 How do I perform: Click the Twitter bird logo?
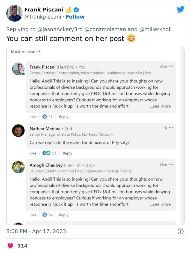pos(181,10)
